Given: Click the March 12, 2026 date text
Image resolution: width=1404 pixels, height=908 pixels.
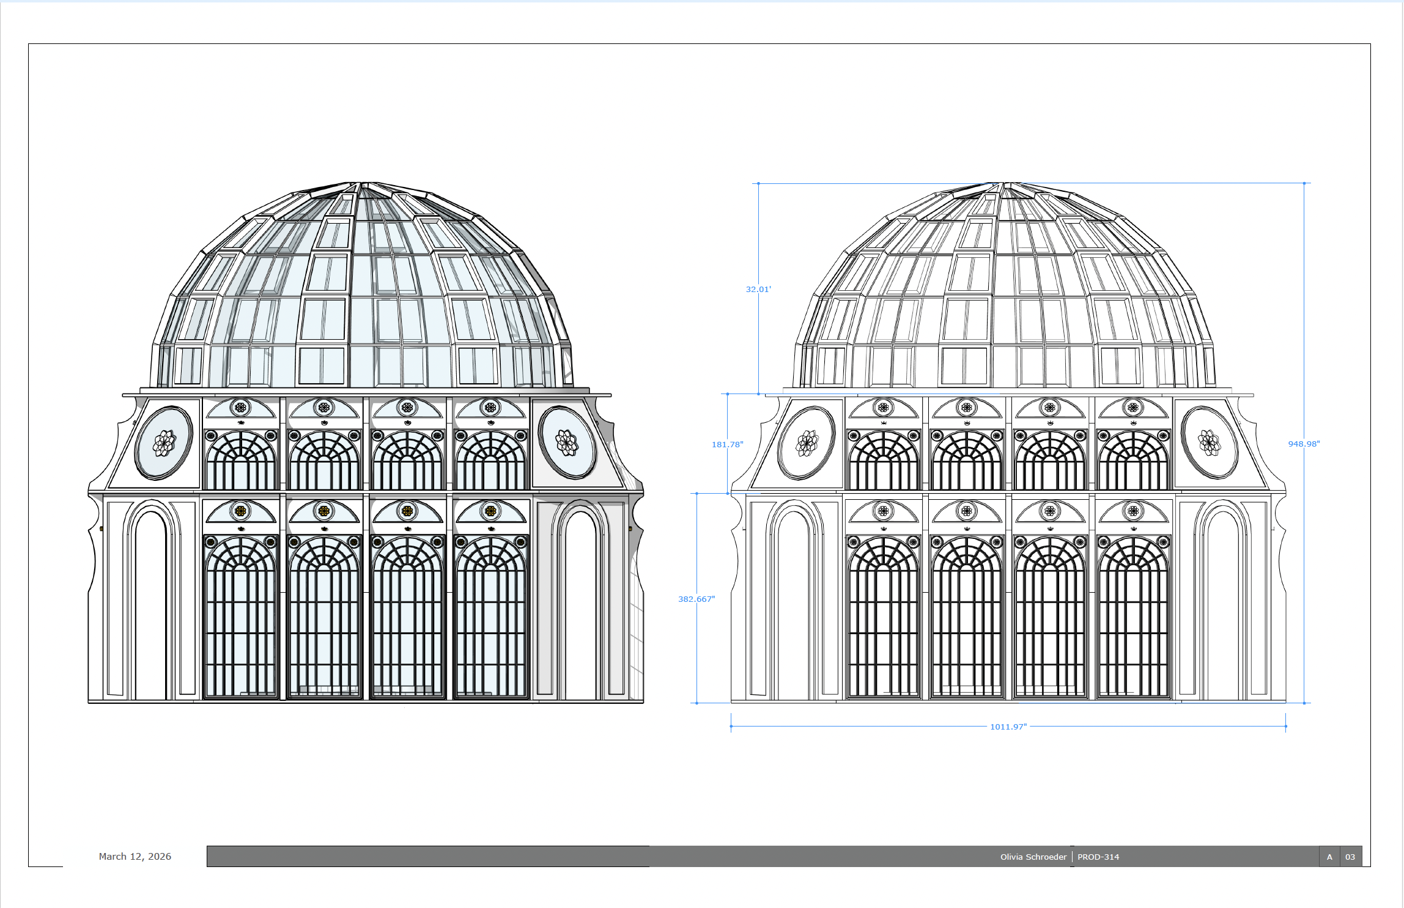Looking at the screenshot, I should [x=135, y=856].
